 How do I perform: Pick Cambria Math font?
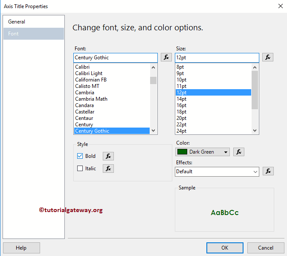coord(112,99)
